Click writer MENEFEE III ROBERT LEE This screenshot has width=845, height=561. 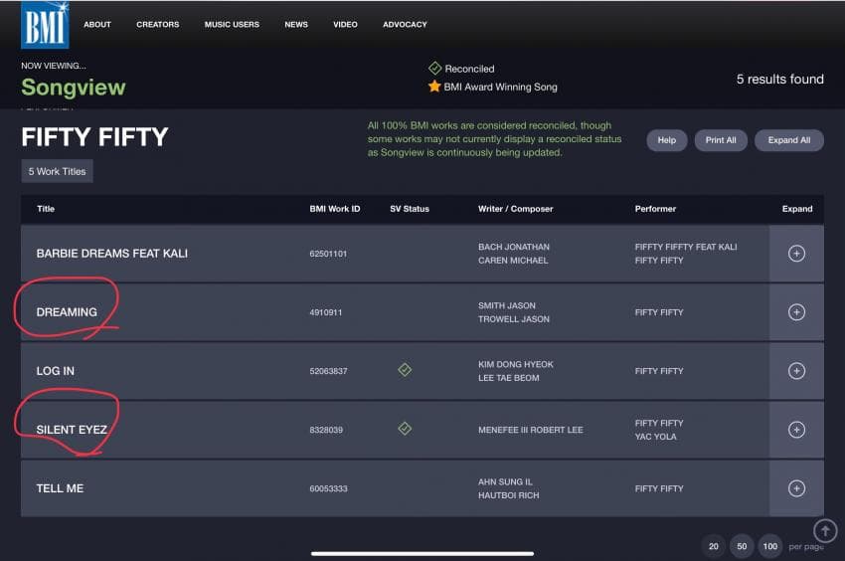(x=530, y=430)
